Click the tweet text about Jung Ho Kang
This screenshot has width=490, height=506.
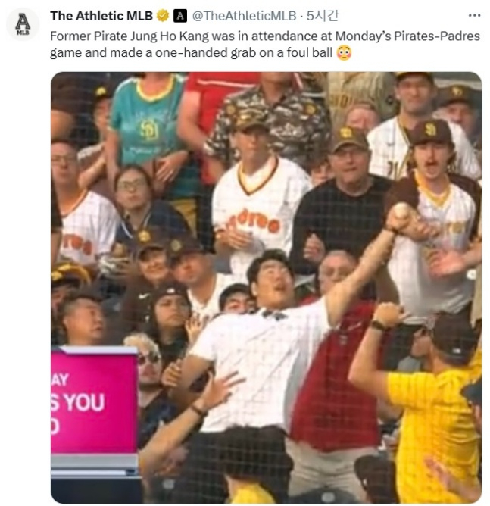[x=265, y=44]
